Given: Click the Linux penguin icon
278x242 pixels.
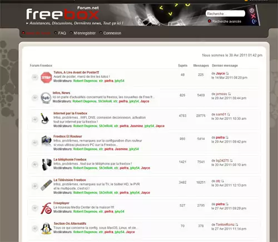Looking at the screenshot, I should coord(46,229).
